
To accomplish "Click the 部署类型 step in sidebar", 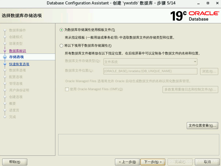I will (16, 44).
